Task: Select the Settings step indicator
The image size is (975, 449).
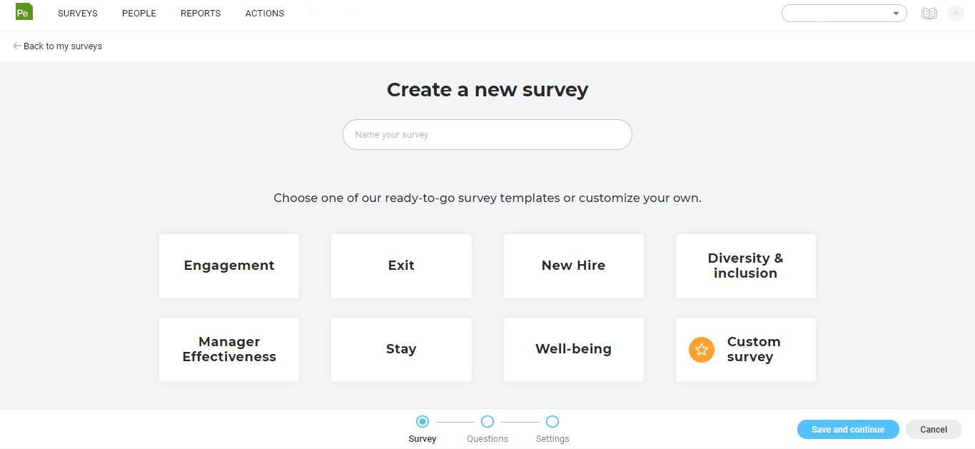Action: [x=552, y=422]
